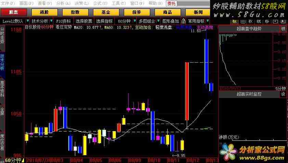
Task: Select the 技术分析 side tab
Action: pos(2,62)
